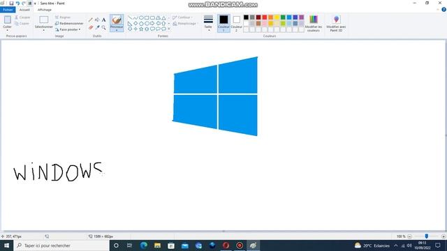447x251 pixels.
Task: Select the Text tool (A)
Action: (104, 20)
